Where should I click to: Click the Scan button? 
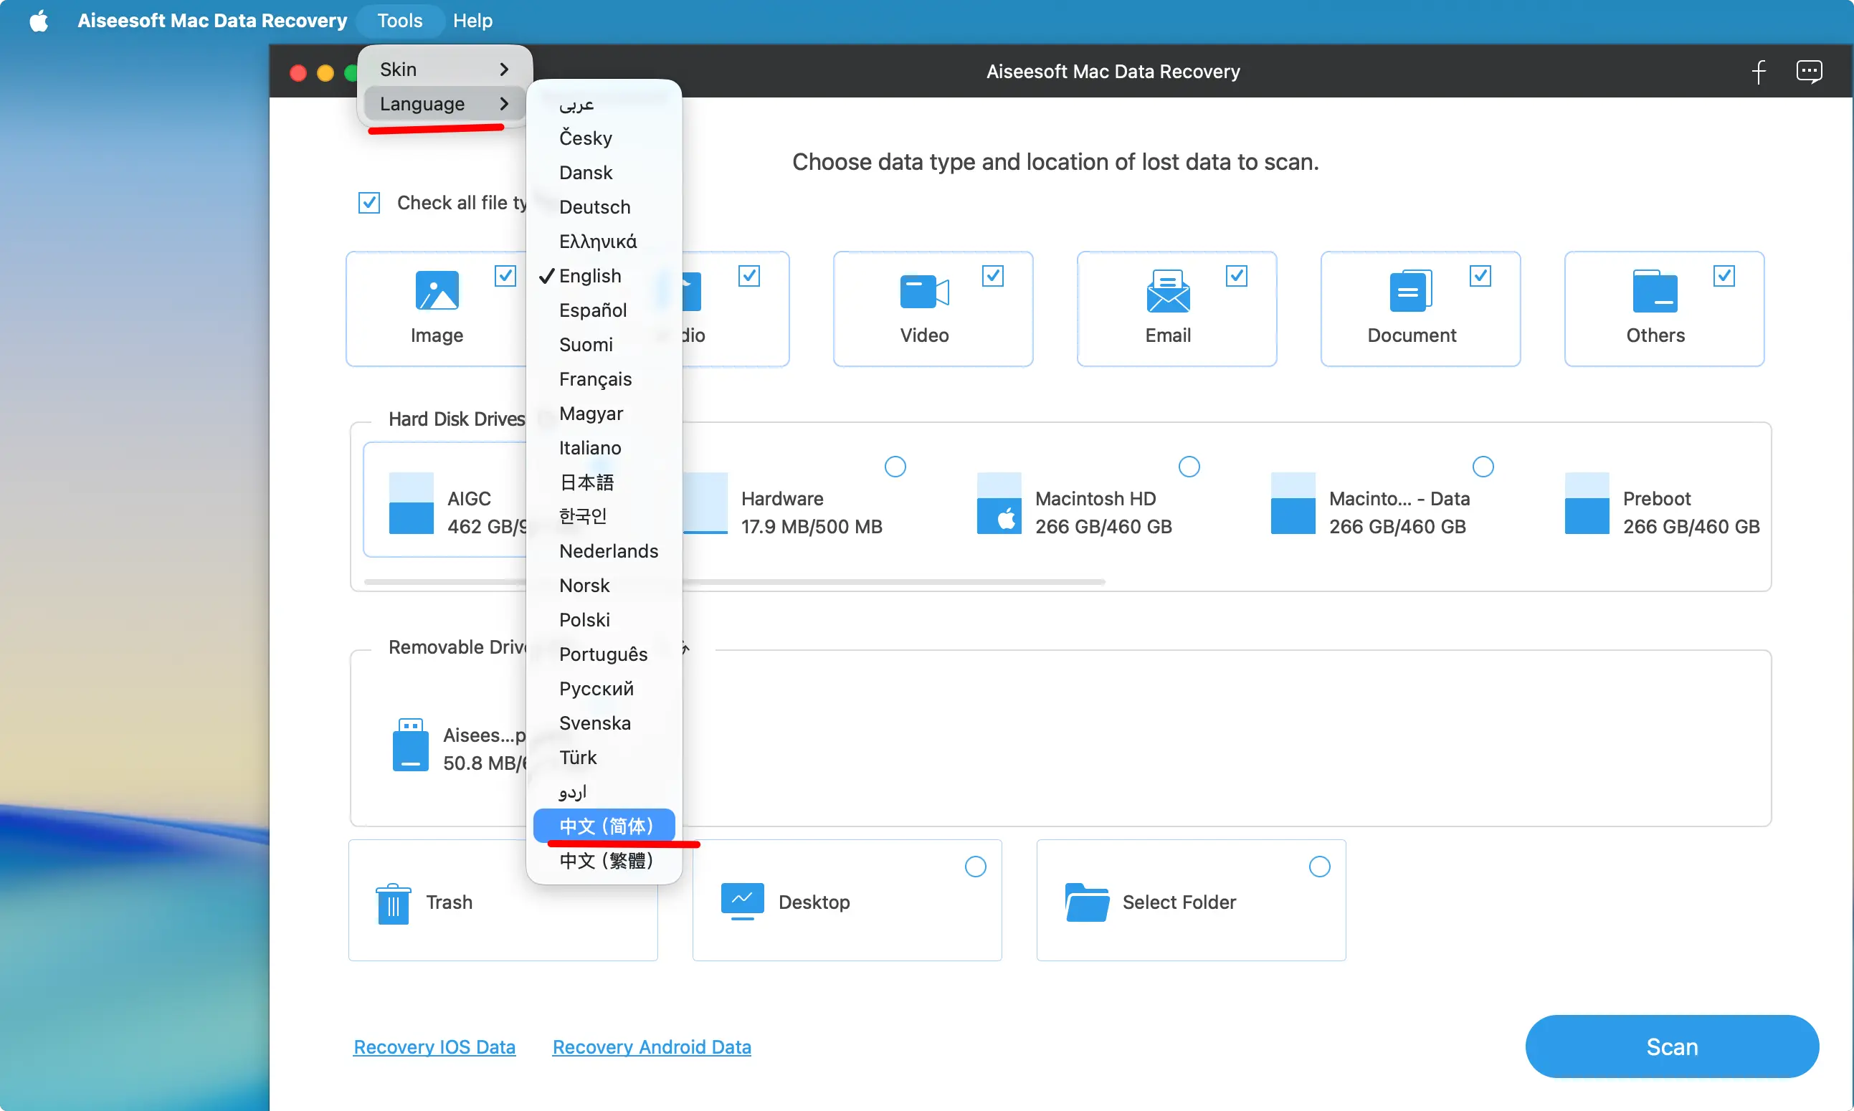point(1670,1046)
